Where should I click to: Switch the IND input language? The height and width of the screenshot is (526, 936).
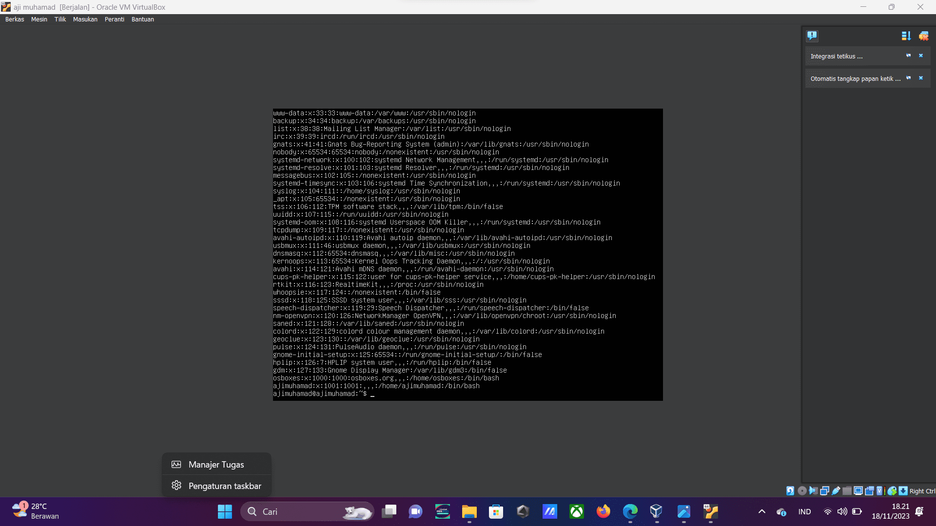tap(805, 511)
